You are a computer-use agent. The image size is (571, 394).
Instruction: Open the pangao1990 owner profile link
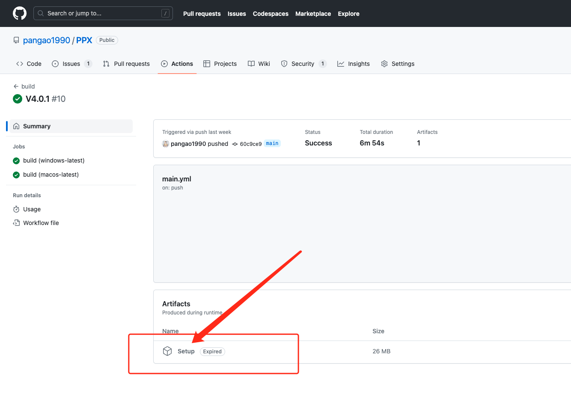47,40
